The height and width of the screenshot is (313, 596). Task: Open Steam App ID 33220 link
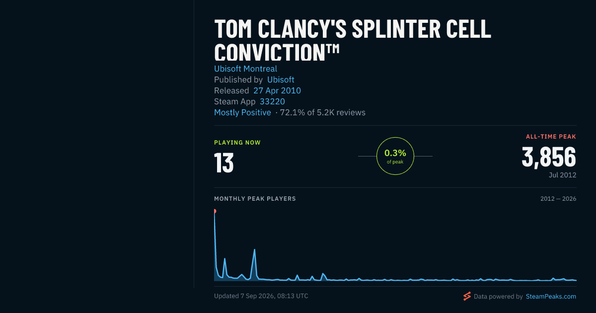272,101
